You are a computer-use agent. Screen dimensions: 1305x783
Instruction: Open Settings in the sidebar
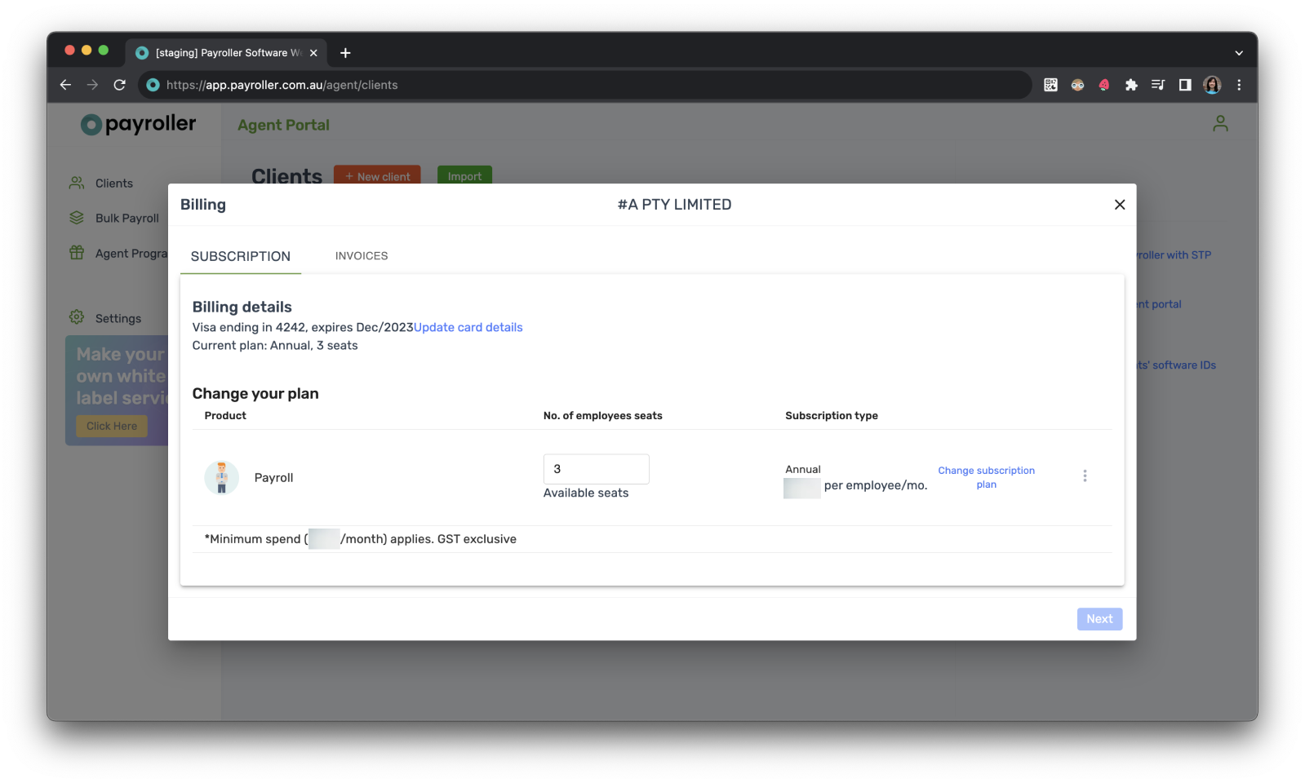118,318
